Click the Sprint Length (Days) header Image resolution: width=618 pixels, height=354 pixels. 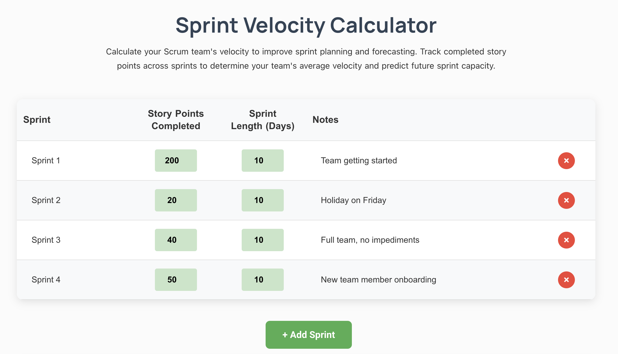[x=262, y=120]
